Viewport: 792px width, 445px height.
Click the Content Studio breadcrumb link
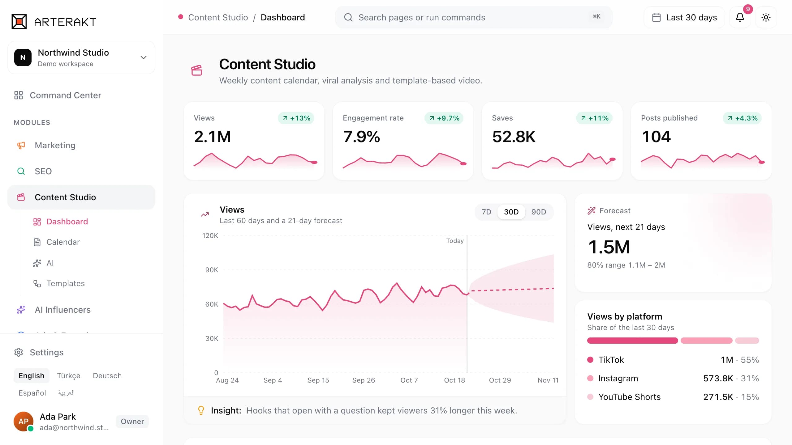218,17
